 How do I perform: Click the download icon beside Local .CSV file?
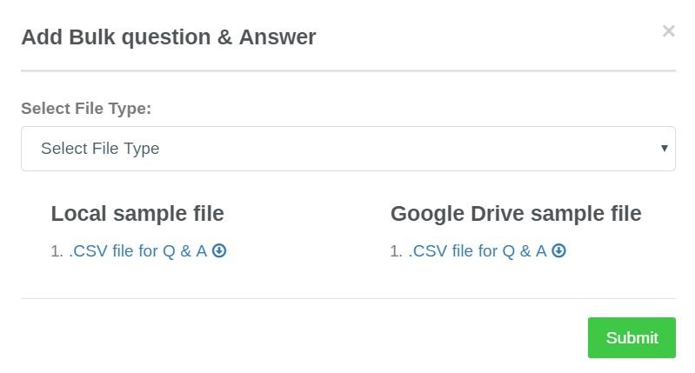pyautogui.click(x=219, y=250)
